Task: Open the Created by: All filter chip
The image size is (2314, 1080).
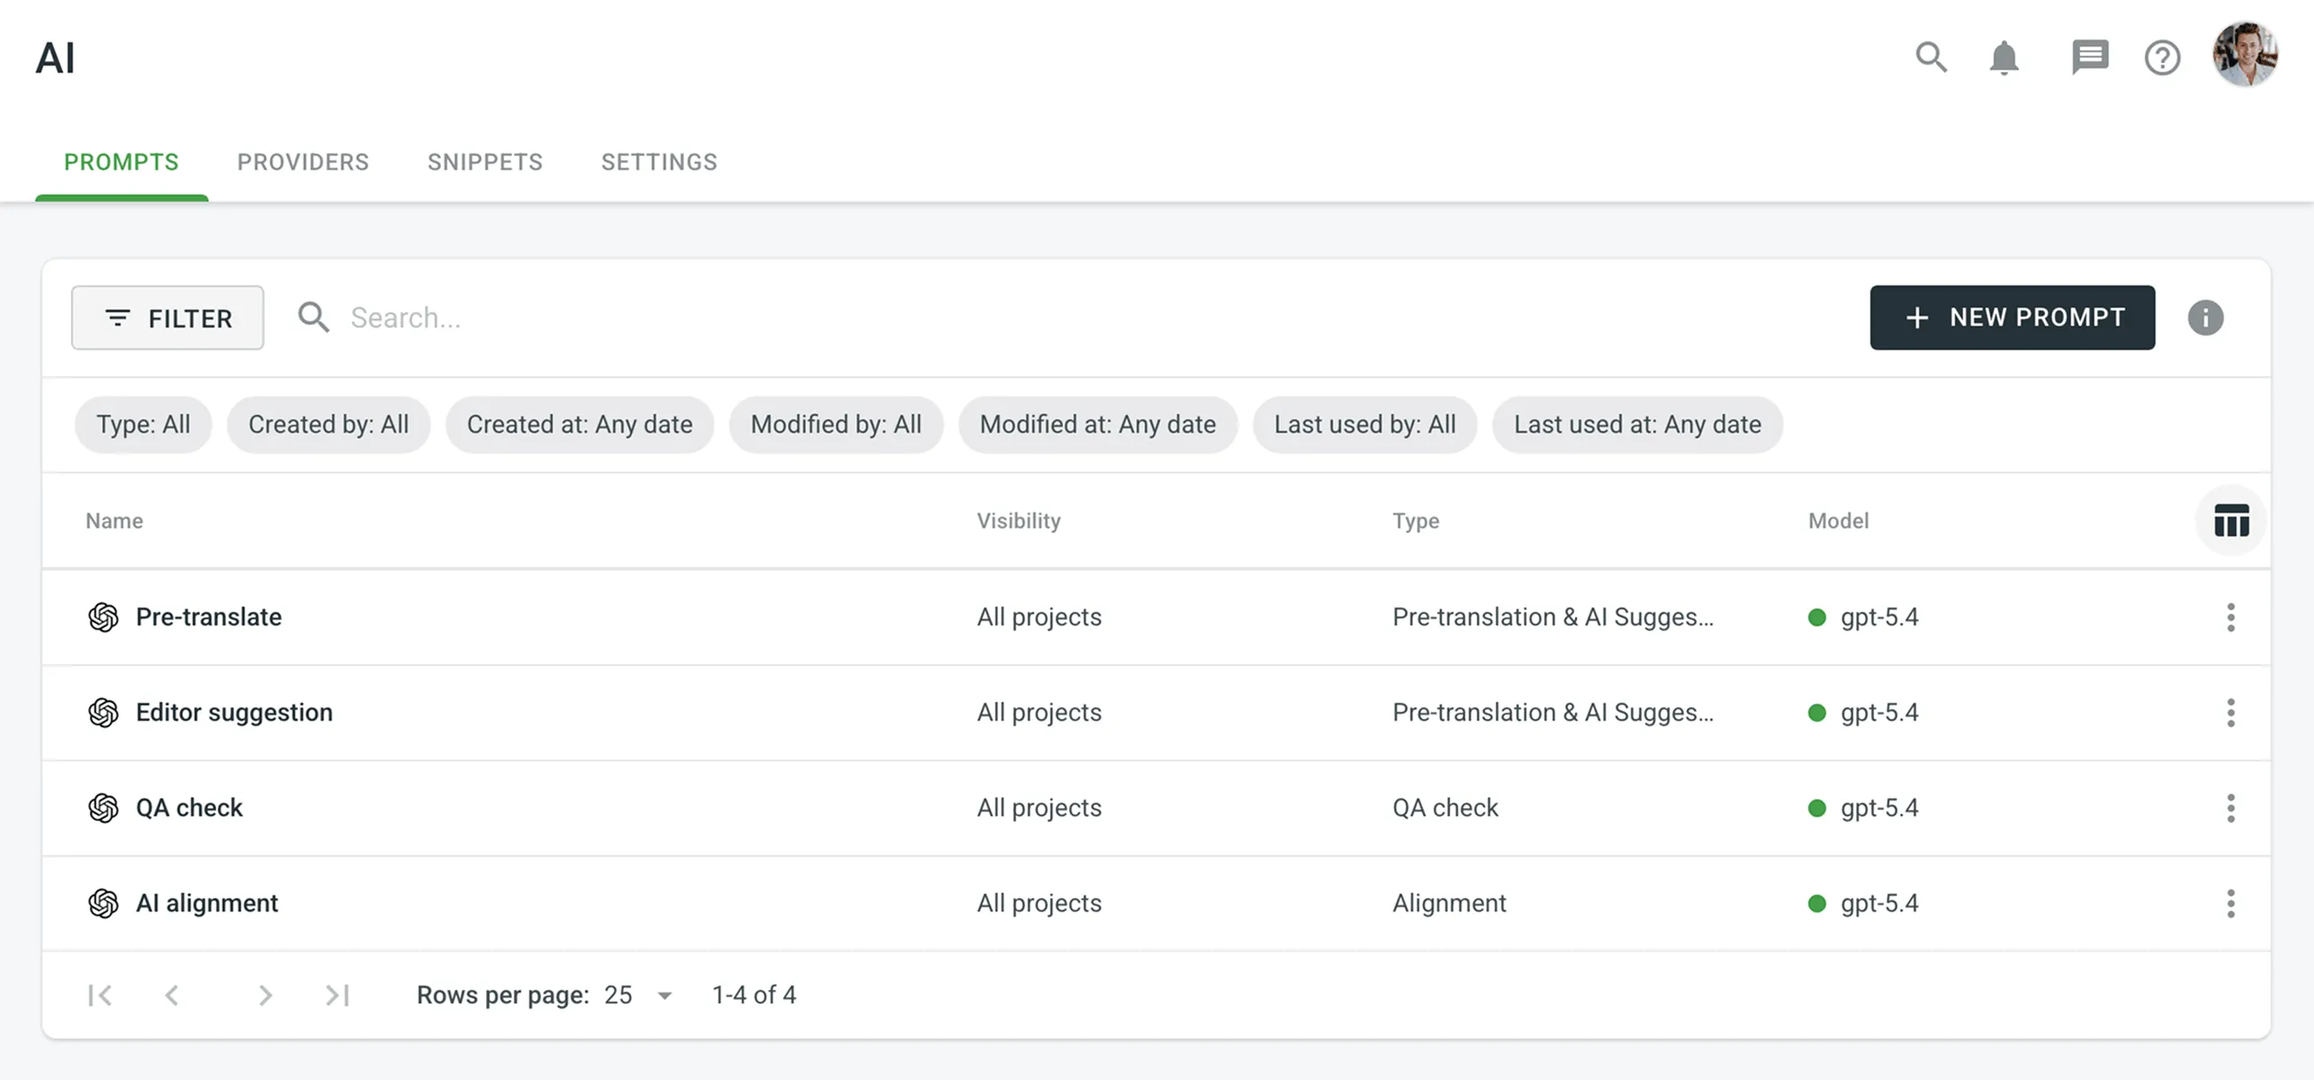Action: click(x=329, y=425)
